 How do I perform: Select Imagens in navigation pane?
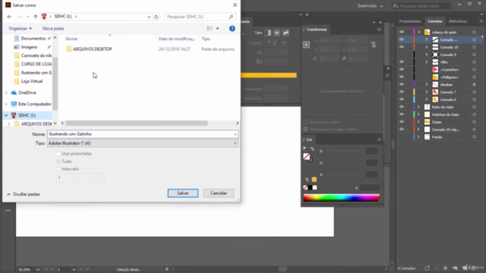tap(29, 47)
